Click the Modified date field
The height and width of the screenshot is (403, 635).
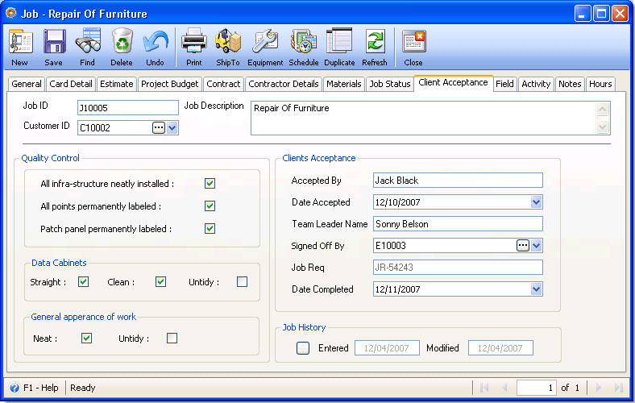(x=500, y=348)
